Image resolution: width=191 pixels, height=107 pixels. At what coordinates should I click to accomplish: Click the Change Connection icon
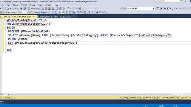click(1, 12)
